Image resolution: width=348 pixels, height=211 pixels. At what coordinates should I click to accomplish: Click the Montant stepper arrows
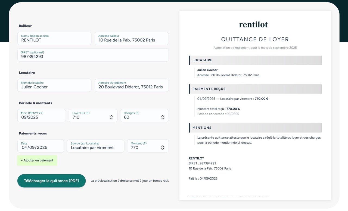(163, 148)
